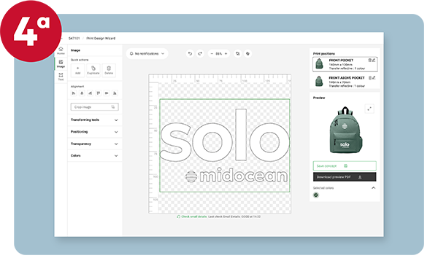Expand the Colors section
The width and height of the screenshot is (438, 269).
[94, 155]
